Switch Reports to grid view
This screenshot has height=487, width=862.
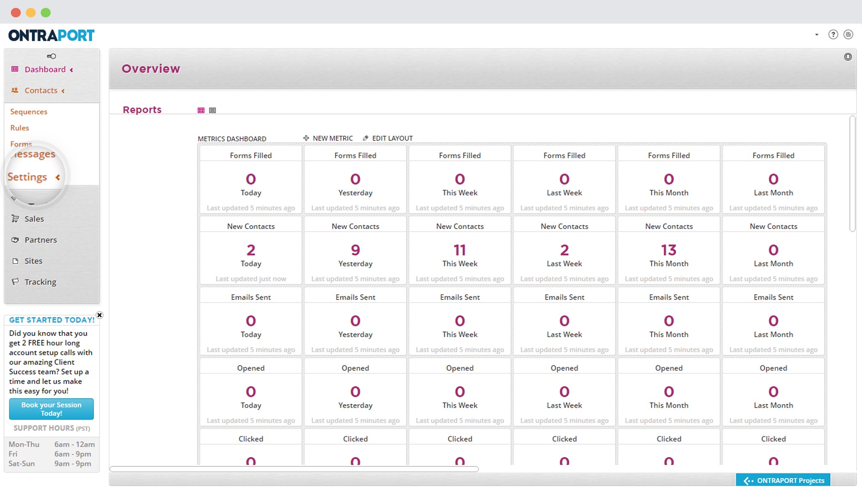(201, 110)
